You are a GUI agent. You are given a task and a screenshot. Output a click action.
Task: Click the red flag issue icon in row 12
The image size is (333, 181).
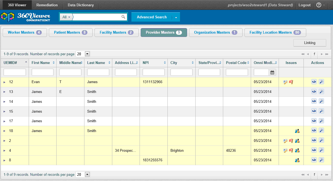[291, 82]
